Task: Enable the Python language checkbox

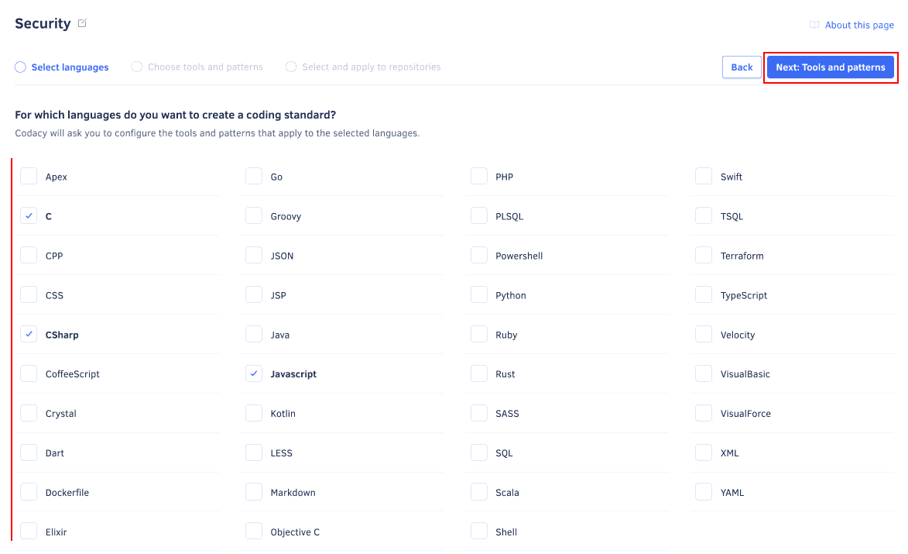Action: pos(478,294)
